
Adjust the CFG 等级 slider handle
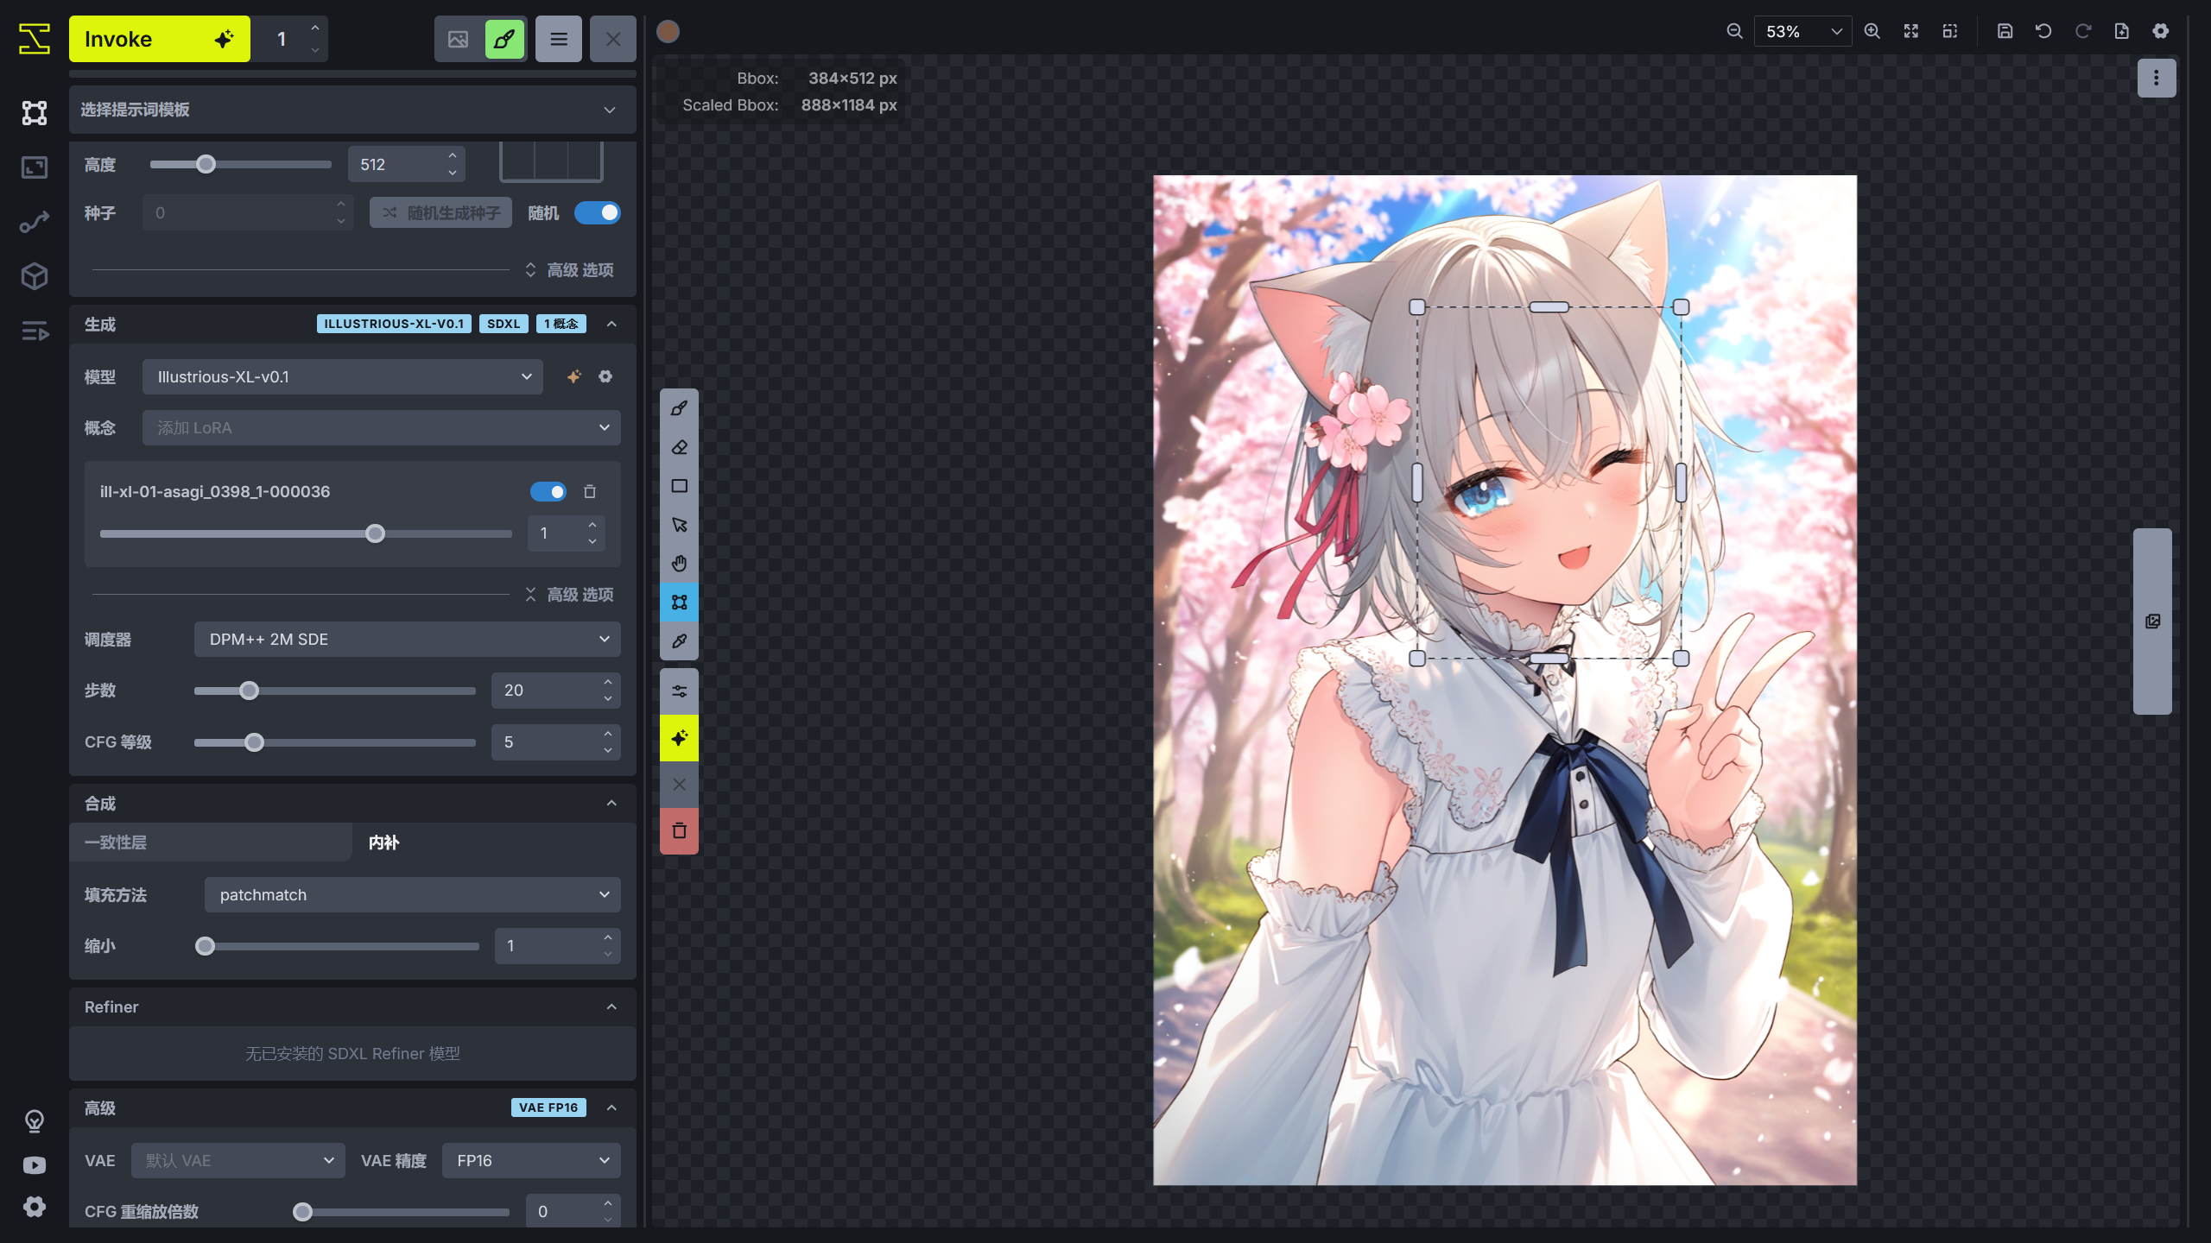(x=254, y=742)
